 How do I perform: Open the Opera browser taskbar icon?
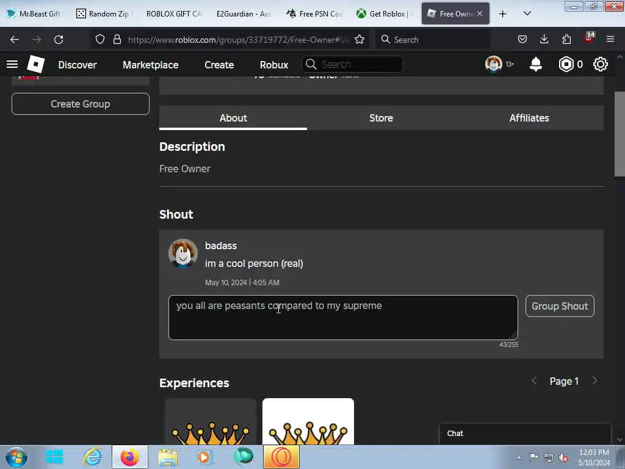click(281, 457)
